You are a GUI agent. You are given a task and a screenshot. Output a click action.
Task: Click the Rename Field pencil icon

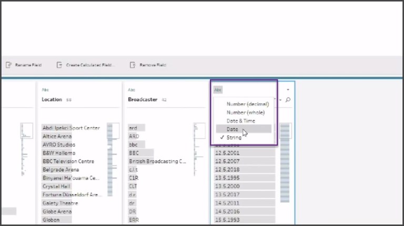click(8, 65)
